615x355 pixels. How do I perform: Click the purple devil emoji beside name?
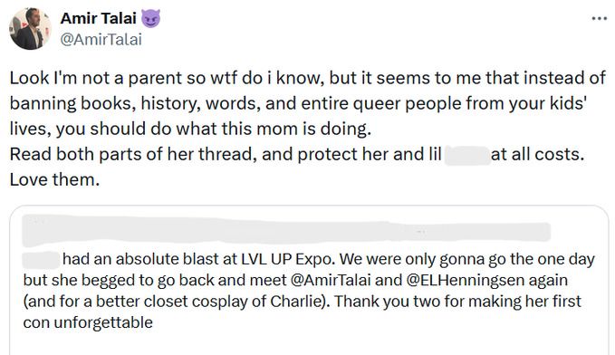150,18
